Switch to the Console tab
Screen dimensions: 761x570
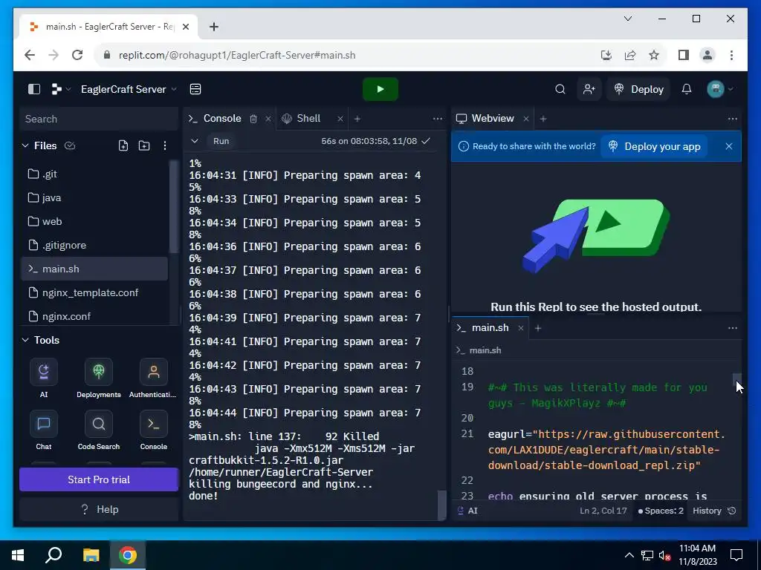(x=221, y=118)
